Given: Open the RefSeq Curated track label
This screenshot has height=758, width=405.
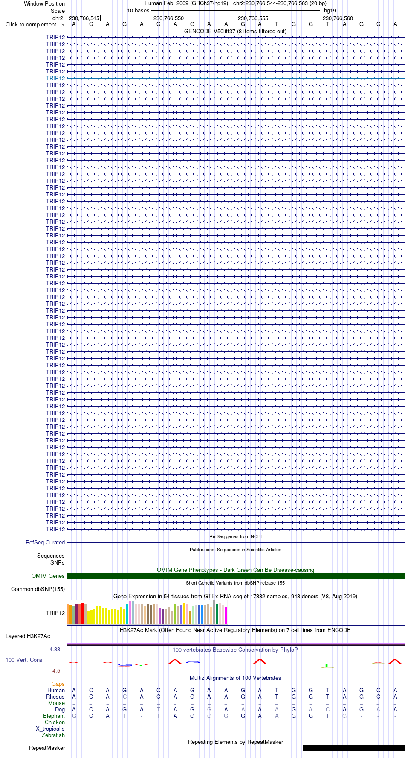Looking at the screenshot, I should [x=45, y=543].
